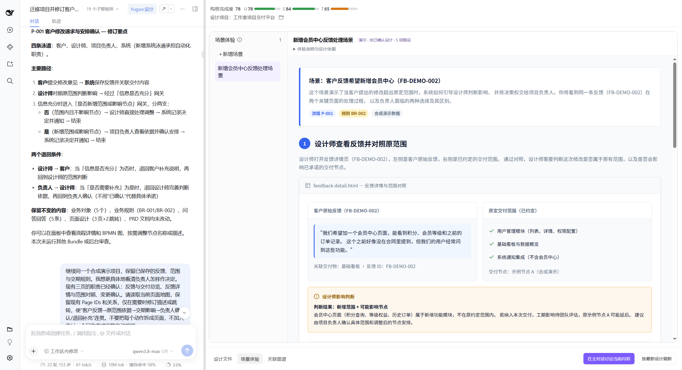Click the bird logo icon in sidebar
This screenshot has height=370, width=682.
10,12
